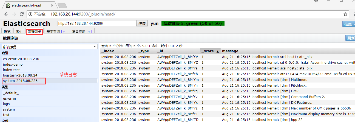Click the 连接 connect button

(142, 23)
